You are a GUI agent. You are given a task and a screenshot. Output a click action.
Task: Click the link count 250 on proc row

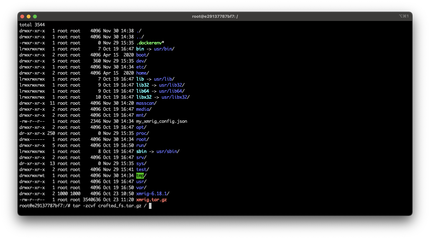(x=51, y=133)
